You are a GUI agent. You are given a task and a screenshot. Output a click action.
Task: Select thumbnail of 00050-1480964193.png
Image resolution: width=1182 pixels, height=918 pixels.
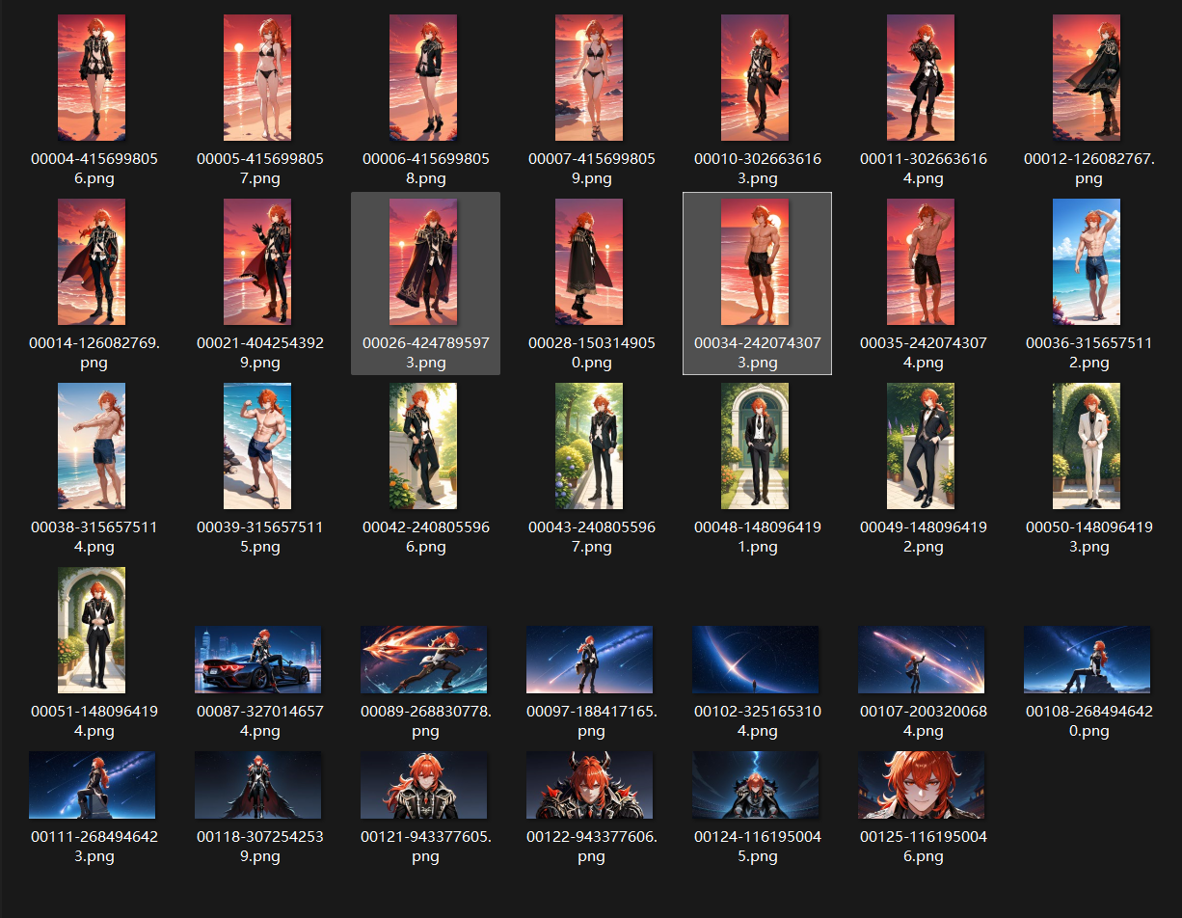click(x=1087, y=445)
